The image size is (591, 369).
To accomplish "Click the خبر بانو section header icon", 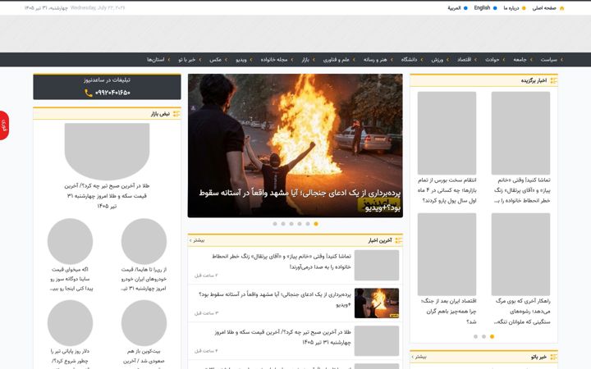I will click(553, 357).
